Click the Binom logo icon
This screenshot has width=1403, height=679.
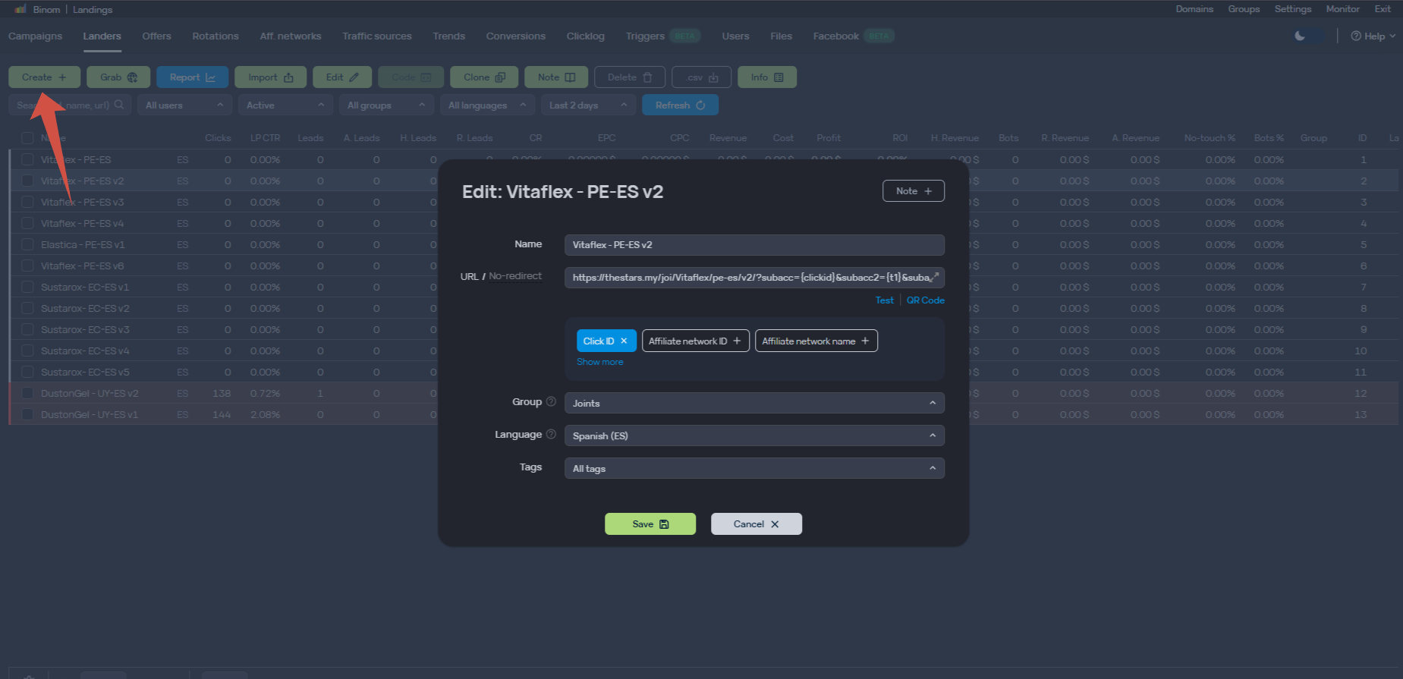(20, 9)
